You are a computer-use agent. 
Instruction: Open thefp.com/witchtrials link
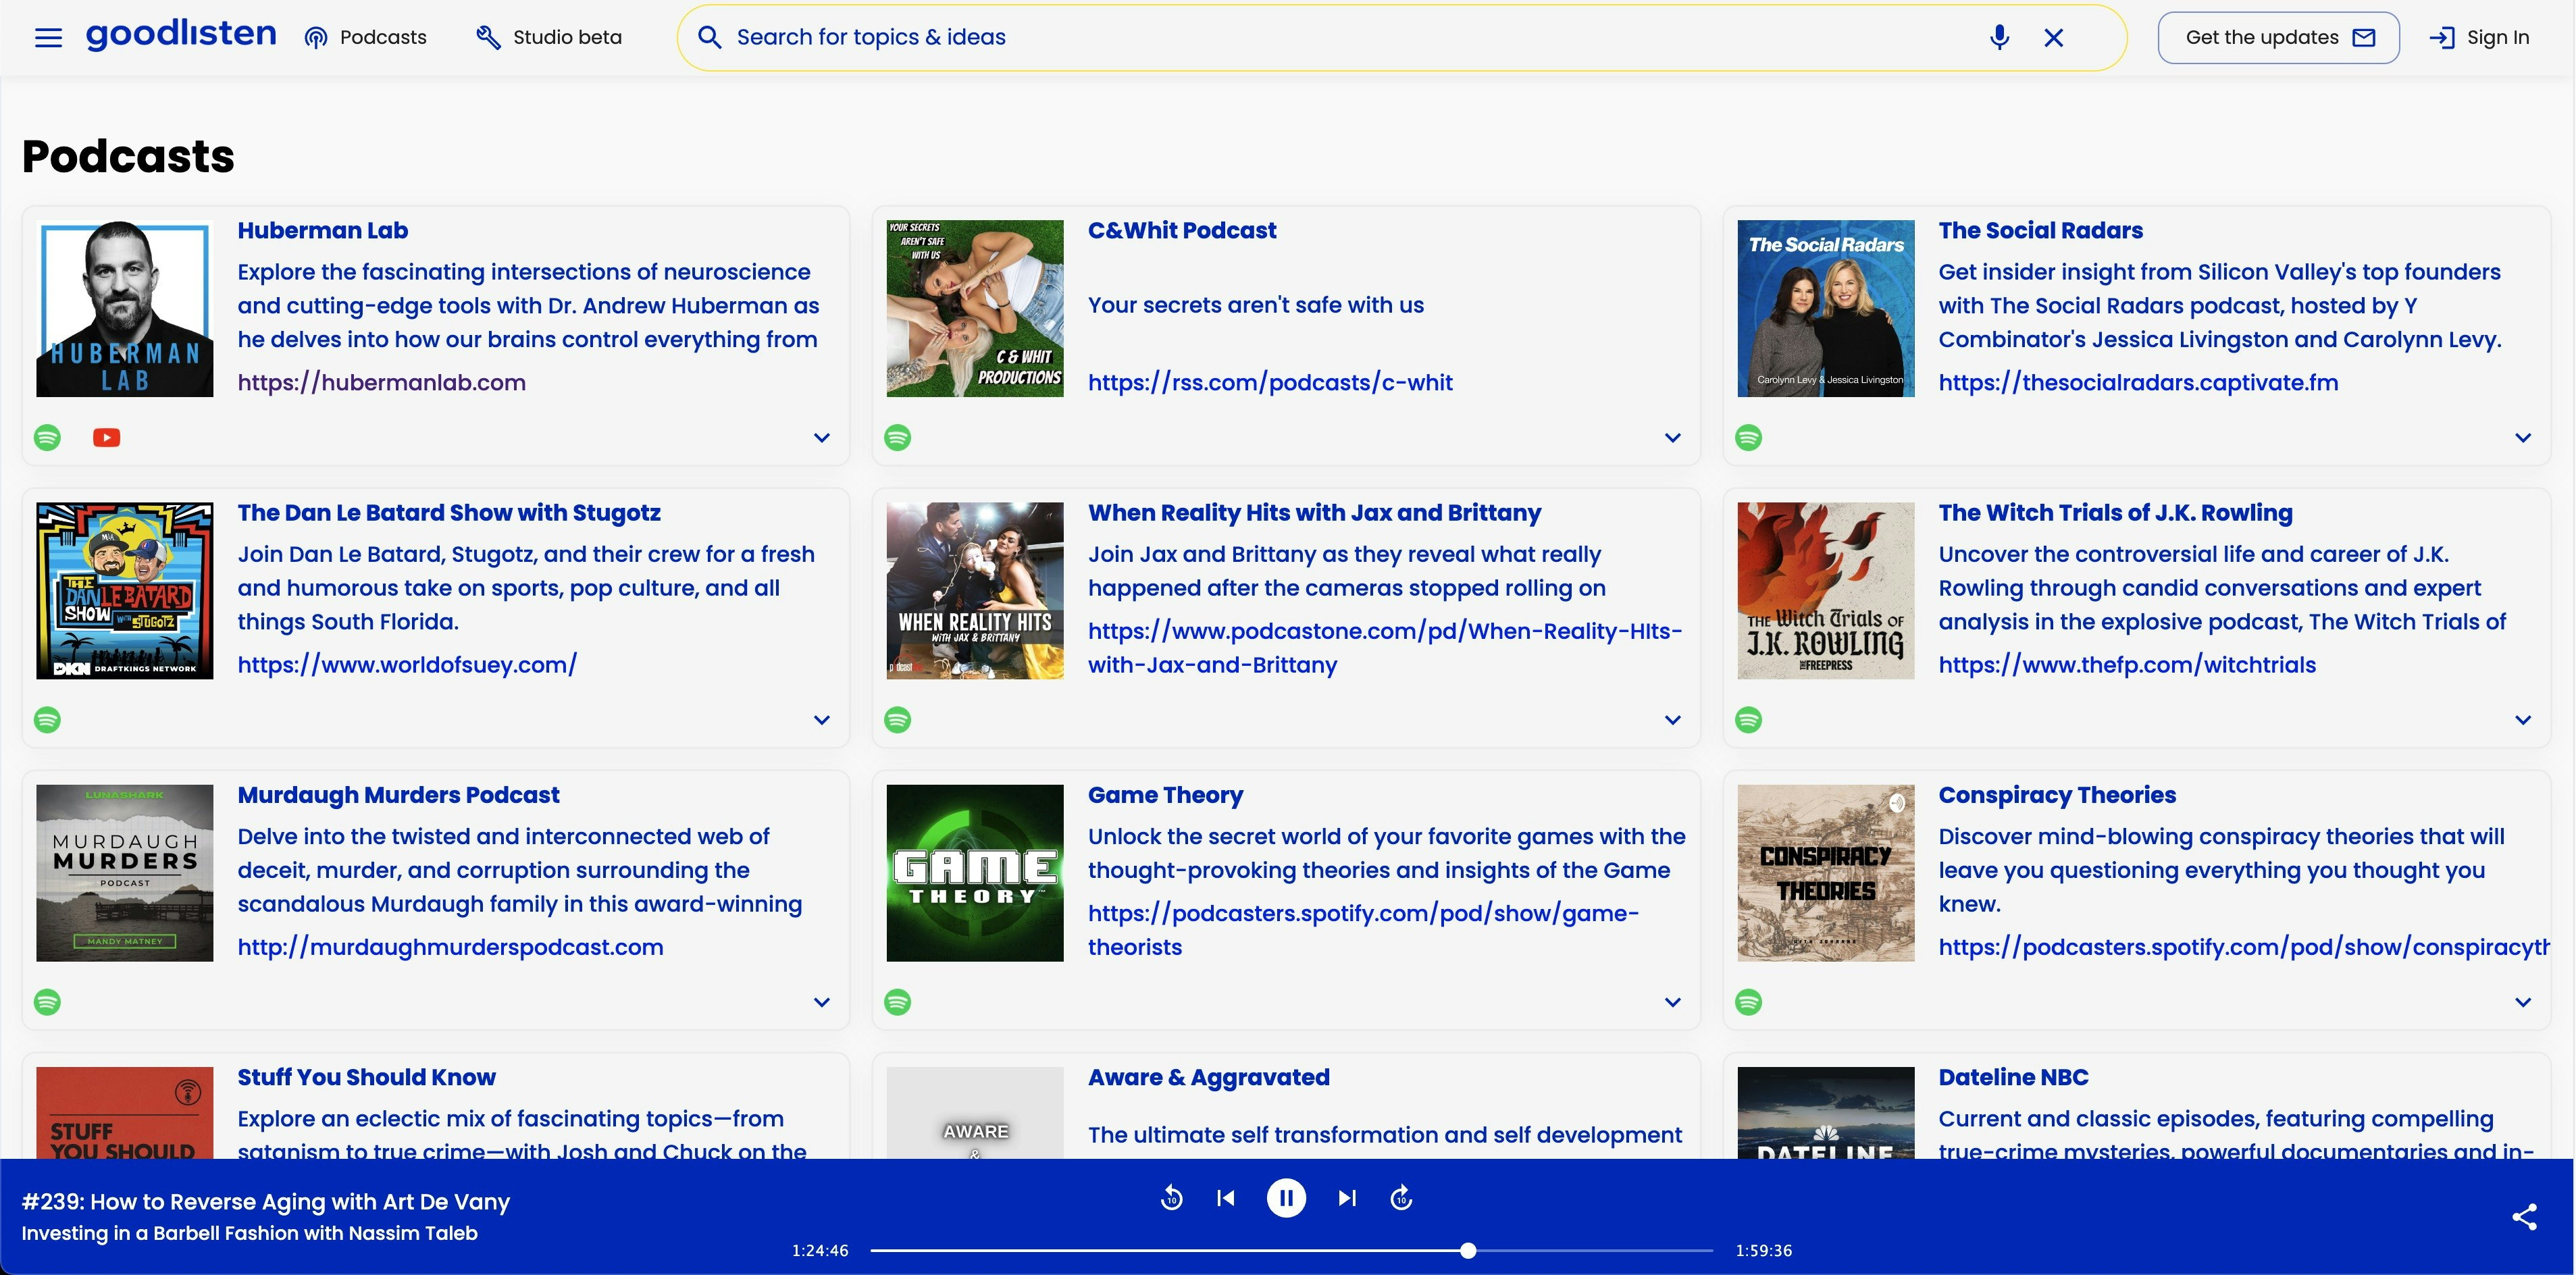pos(2127,664)
